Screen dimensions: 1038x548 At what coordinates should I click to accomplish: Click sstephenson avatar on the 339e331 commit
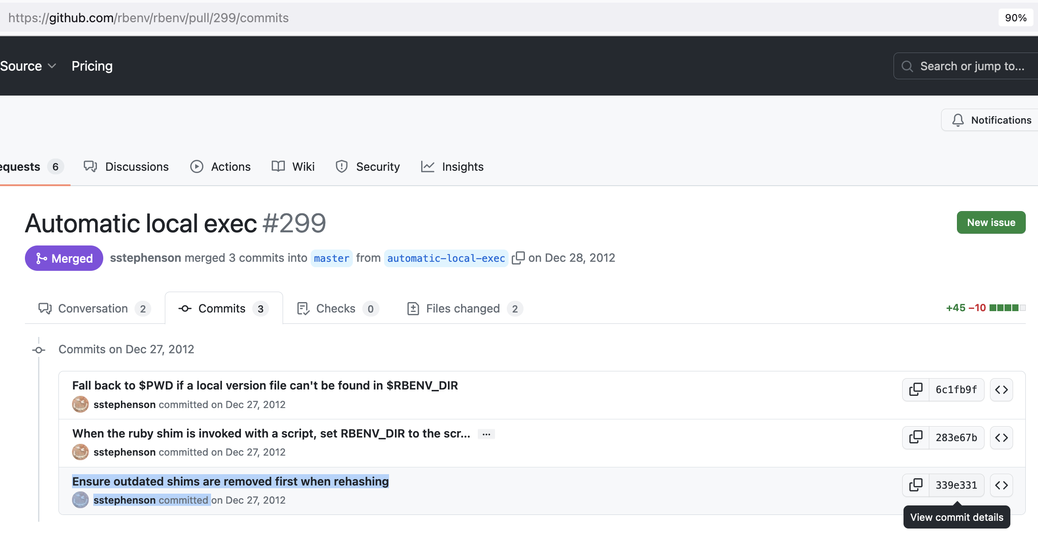81,500
